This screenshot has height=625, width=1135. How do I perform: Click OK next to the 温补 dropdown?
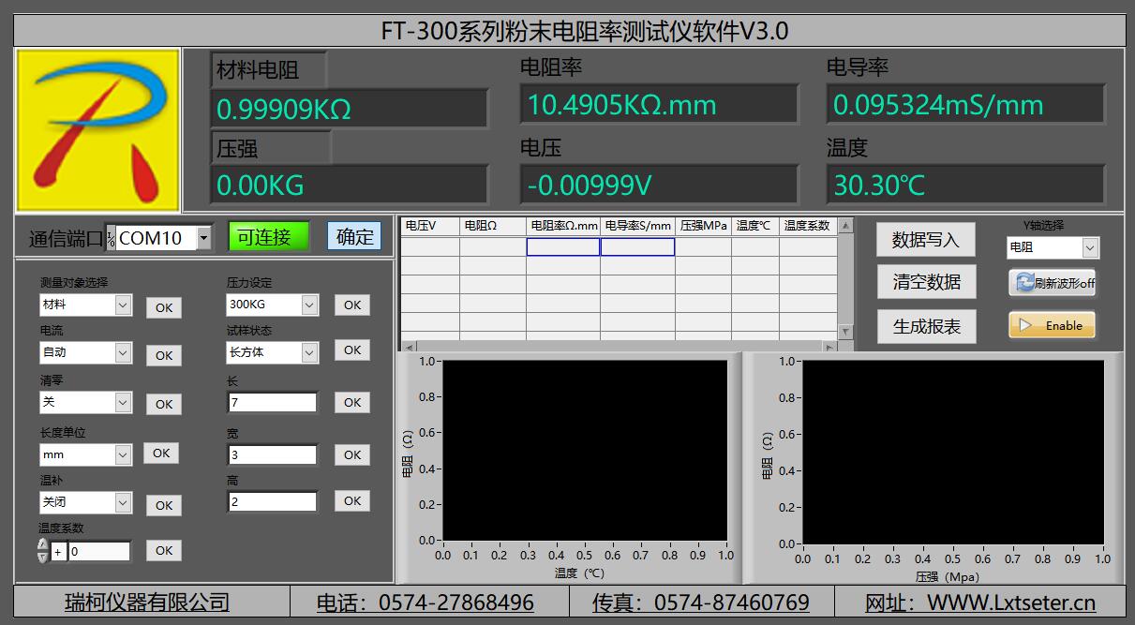coord(164,505)
